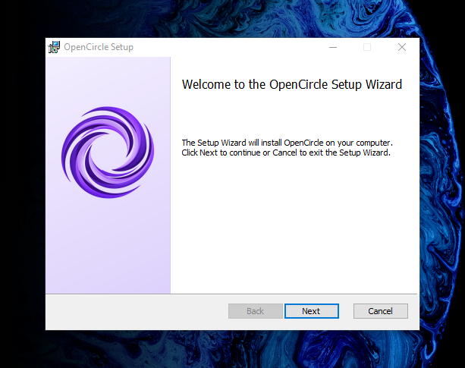Click the line 'Click Next to continue or Cancel'

point(286,153)
